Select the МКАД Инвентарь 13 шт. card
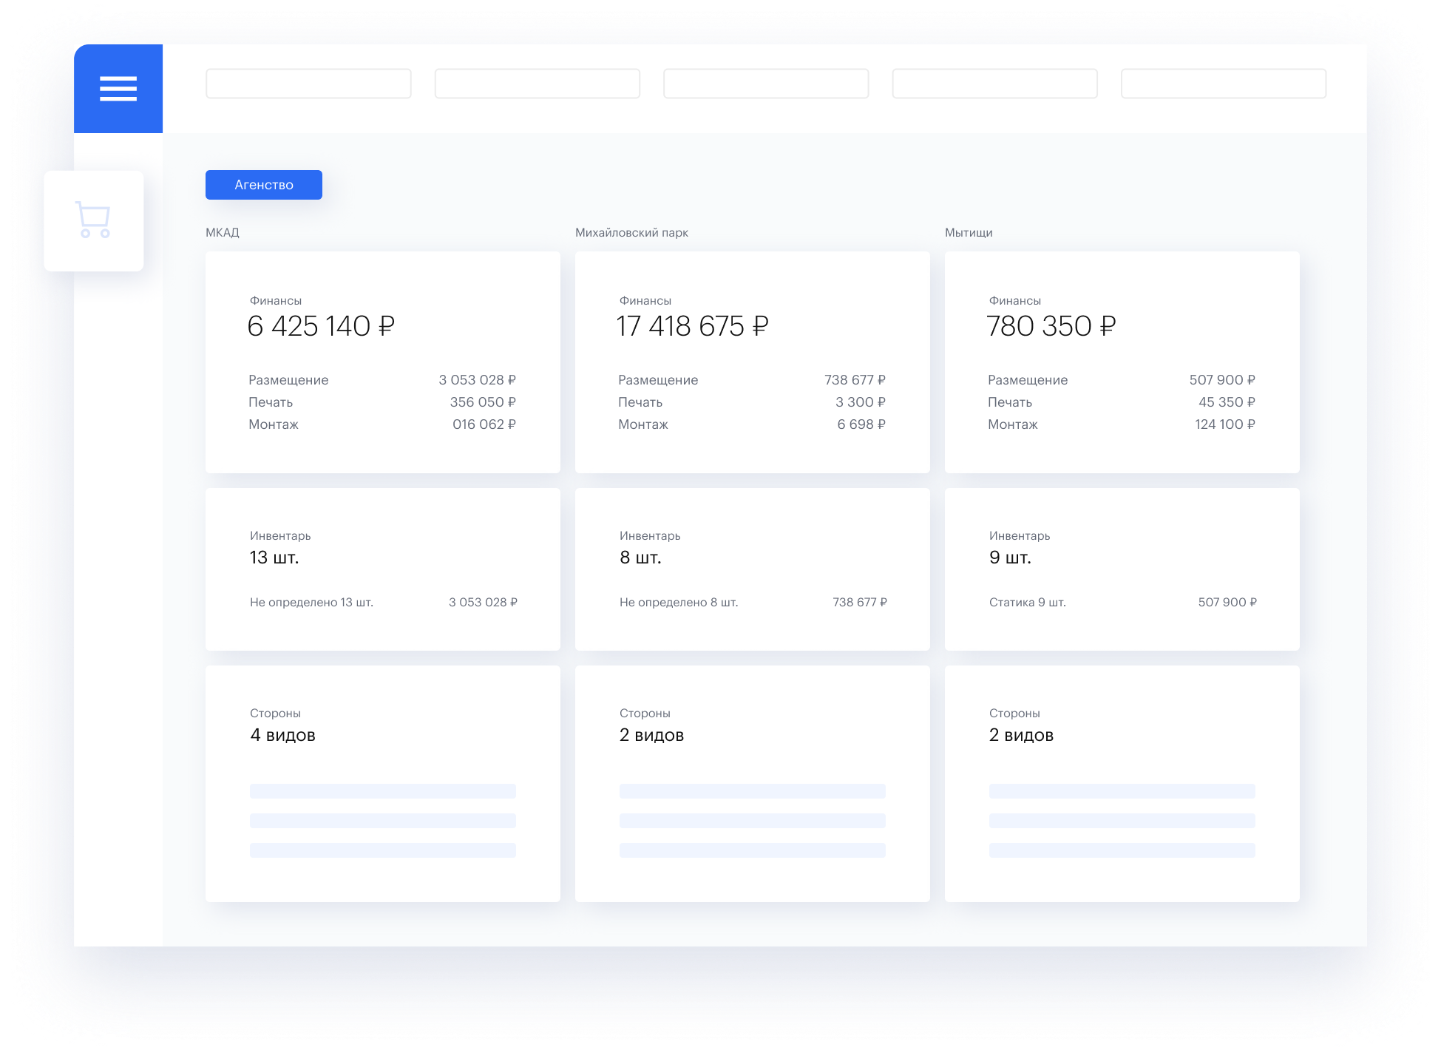The width and height of the screenshot is (1441, 1050). click(382, 569)
